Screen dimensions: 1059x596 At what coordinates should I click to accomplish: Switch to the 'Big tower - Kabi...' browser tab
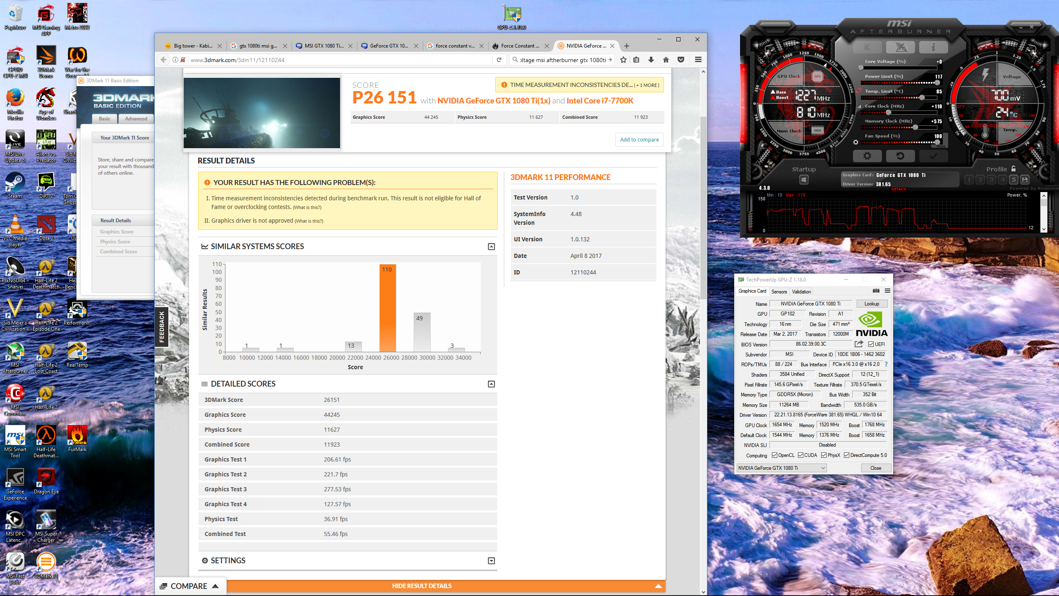click(193, 46)
